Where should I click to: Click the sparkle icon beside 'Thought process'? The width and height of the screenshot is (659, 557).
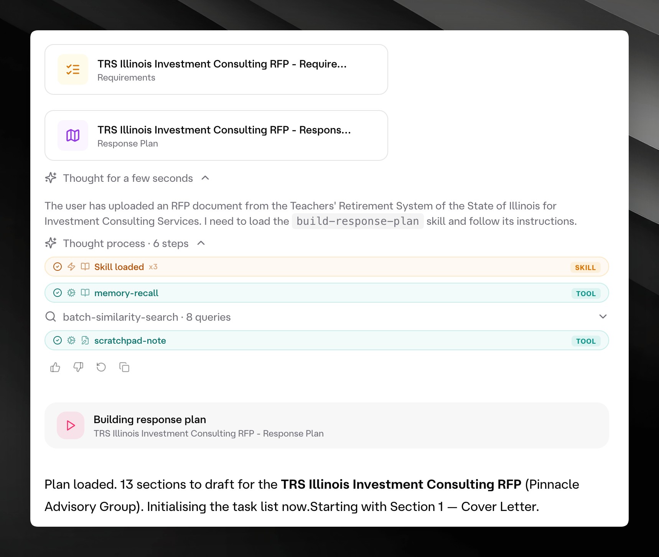coord(51,243)
